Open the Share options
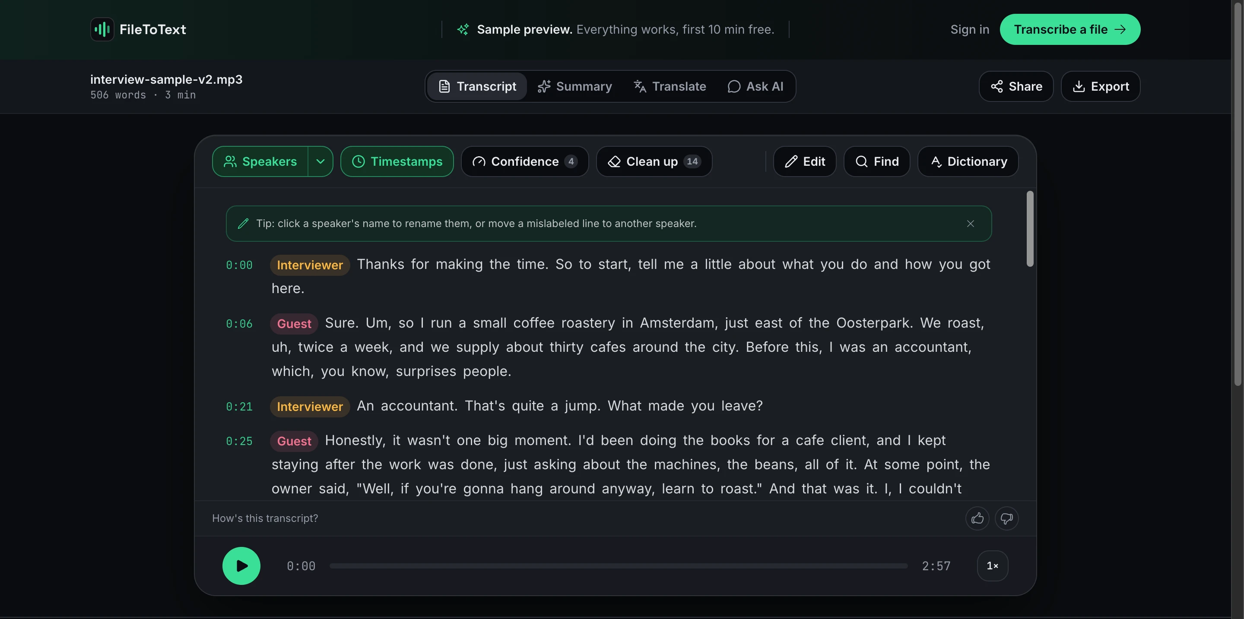Screen dimensions: 1244x619 (x=1016, y=86)
